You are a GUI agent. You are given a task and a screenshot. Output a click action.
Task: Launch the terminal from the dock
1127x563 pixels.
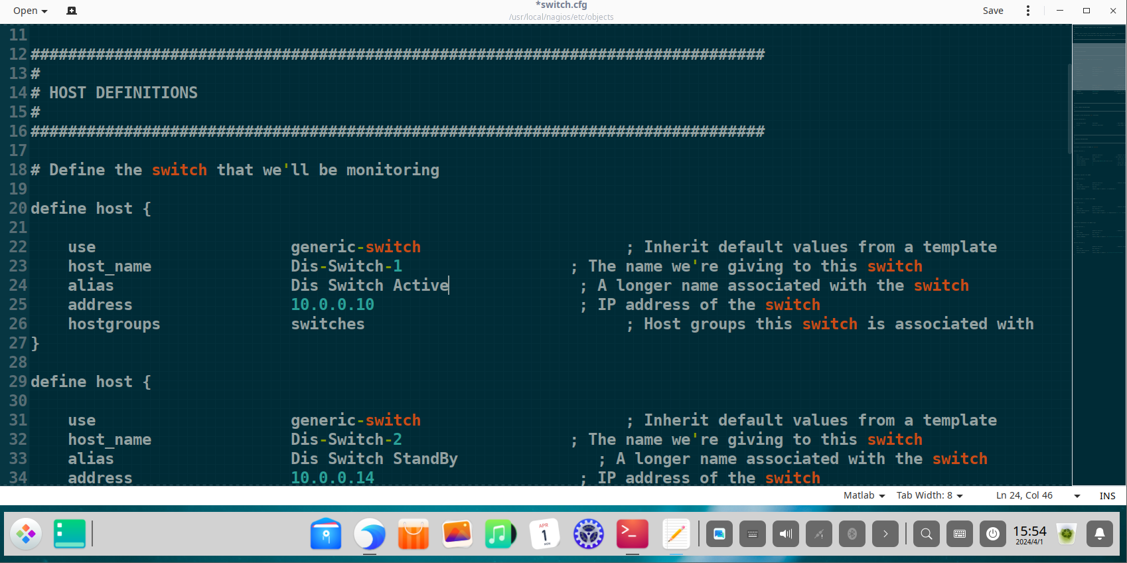(x=632, y=534)
